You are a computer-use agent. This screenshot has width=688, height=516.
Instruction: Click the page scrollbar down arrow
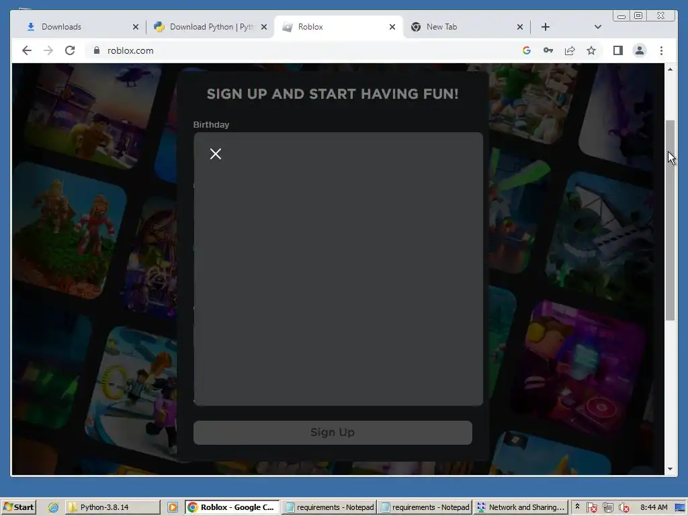[670, 469]
